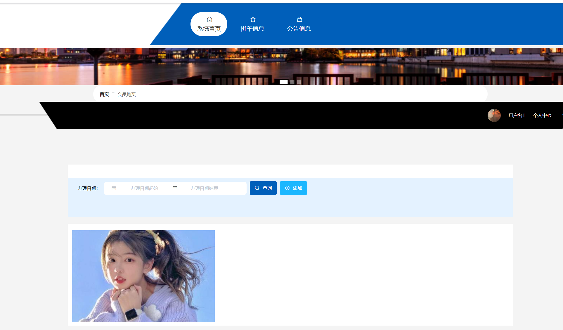This screenshot has width=563, height=330.
Task: Open the 拼车信息 navigation tab
Action: click(253, 28)
